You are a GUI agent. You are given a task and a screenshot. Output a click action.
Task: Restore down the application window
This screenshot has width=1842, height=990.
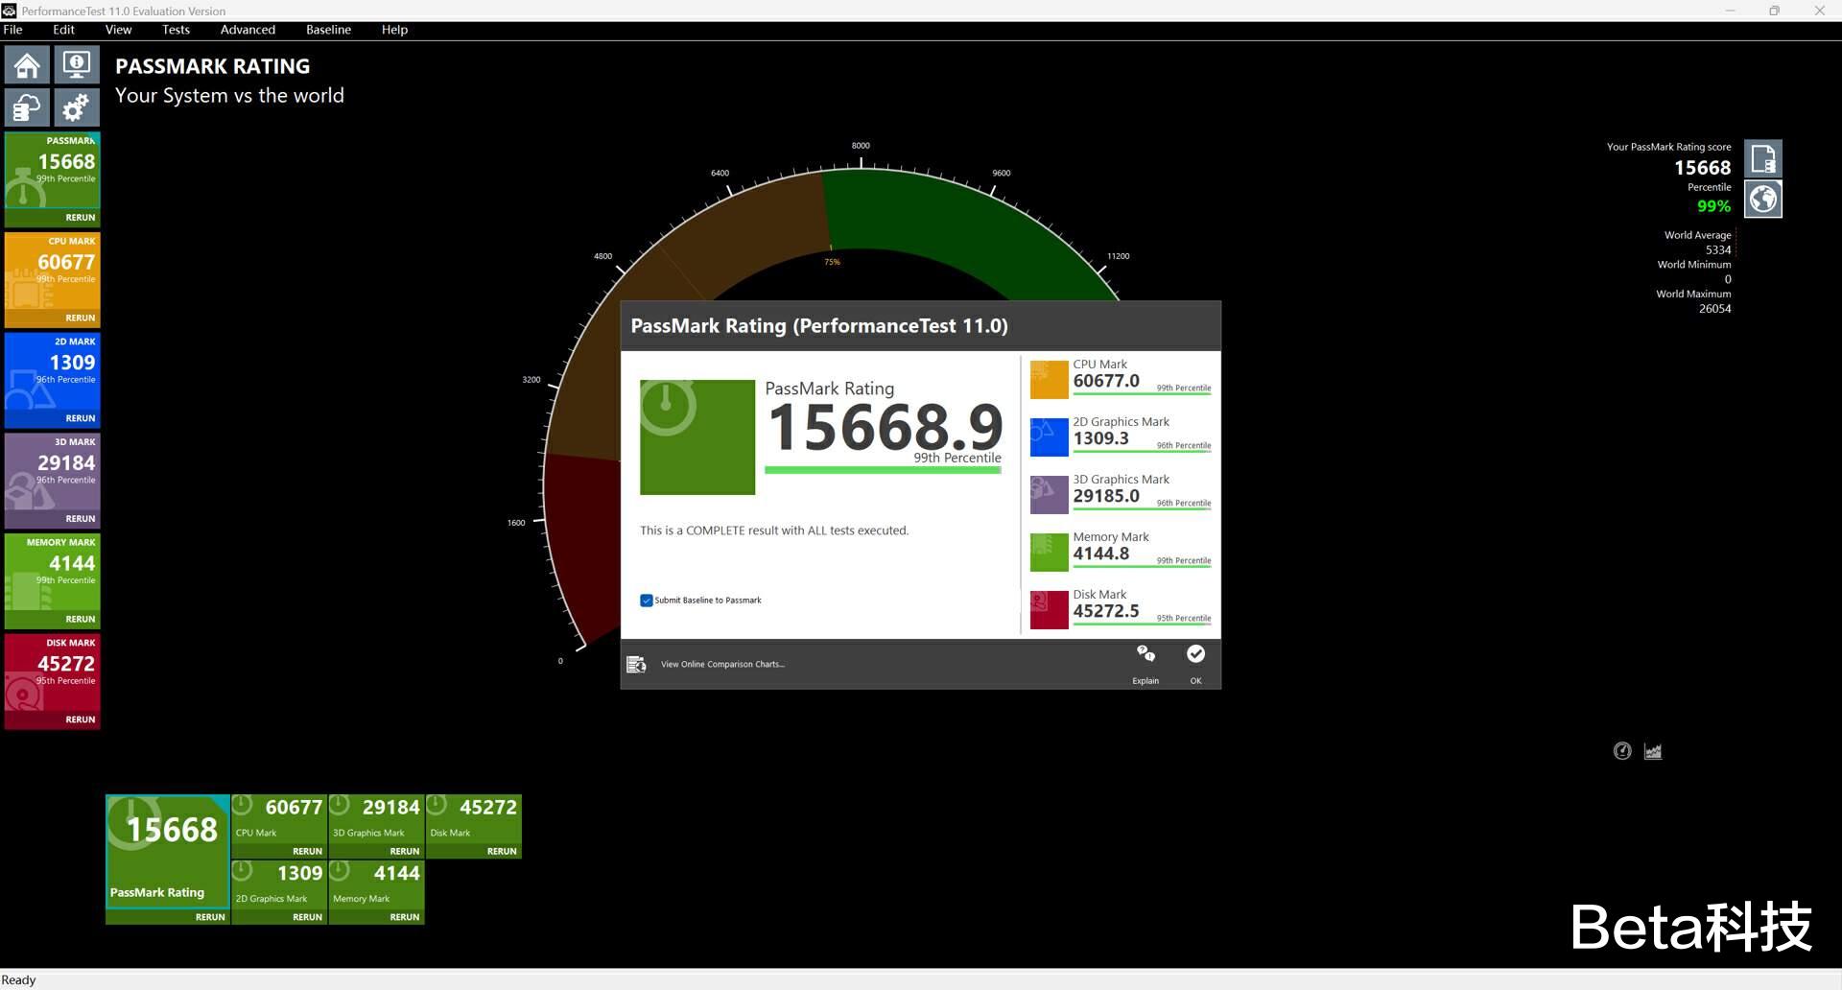(1774, 11)
